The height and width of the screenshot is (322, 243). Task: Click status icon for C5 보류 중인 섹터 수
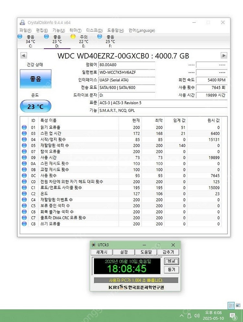point(24,206)
